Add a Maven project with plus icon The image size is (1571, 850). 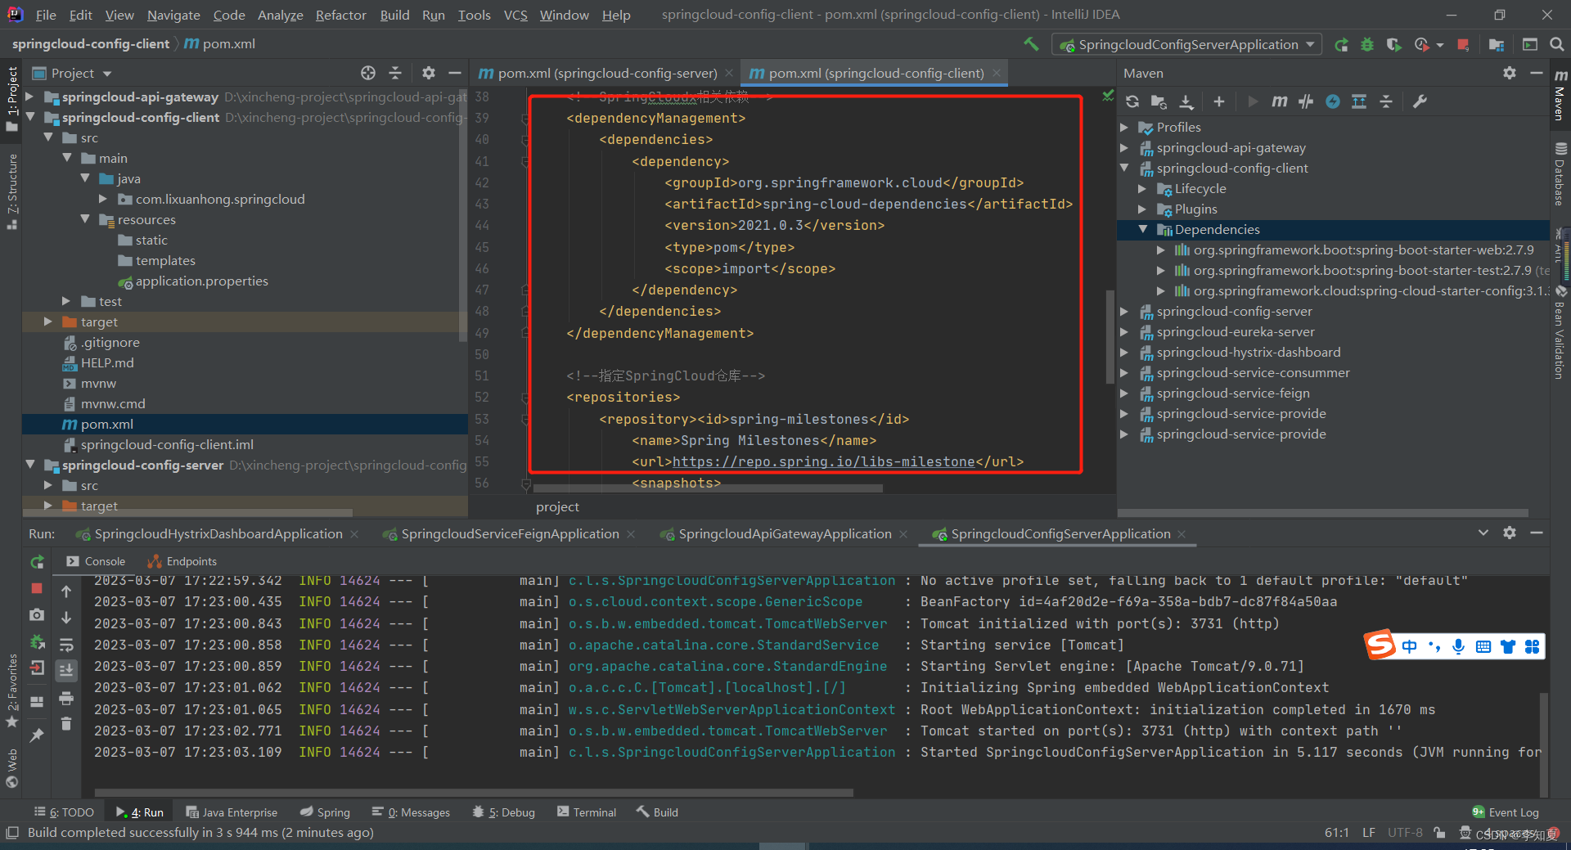point(1219,101)
